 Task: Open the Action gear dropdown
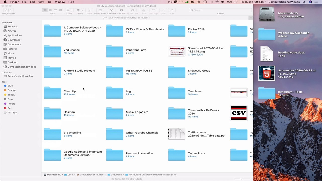[80, 10]
